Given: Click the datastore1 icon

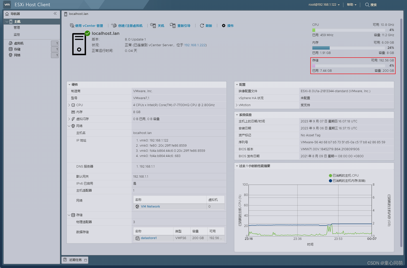Looking at the screenshot, I should pyautogui.click(x=138, y=238).
